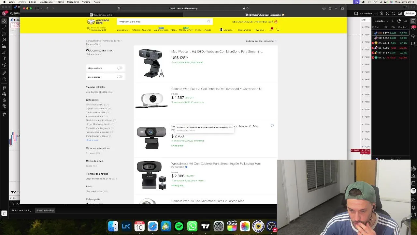Screen dimensions: 417x235
Task: Select the text tool in TradingView
Action: tap(4, 58)
